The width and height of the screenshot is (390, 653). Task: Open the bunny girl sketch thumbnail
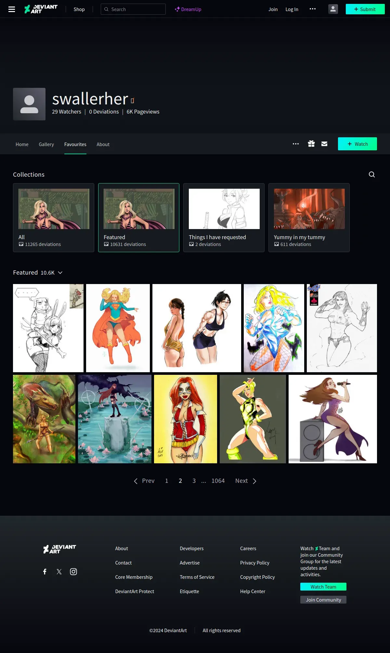coord(48,328)
